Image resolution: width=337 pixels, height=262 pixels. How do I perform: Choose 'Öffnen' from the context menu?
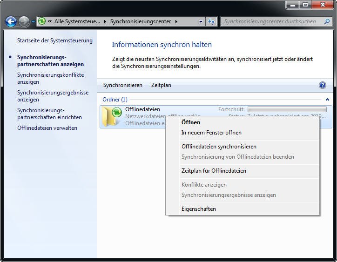click(x=242, y=122)
